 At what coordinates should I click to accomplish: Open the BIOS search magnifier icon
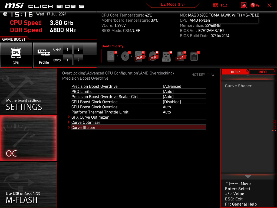tap(244, 5)
